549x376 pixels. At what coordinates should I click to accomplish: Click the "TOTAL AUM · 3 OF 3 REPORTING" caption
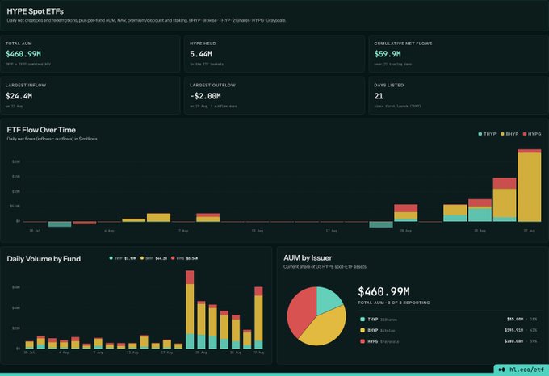394,303
